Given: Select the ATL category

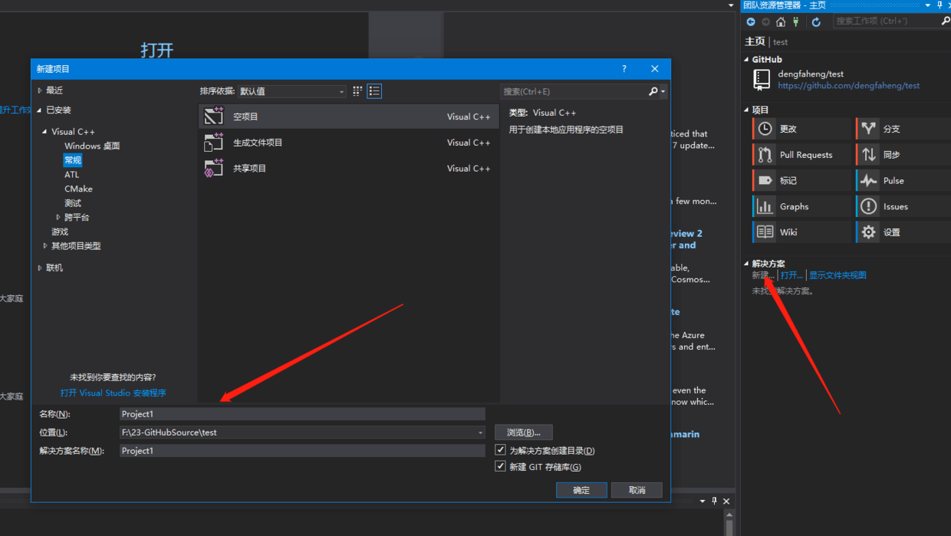Looking at the screenshot, I should click(72, 175).
